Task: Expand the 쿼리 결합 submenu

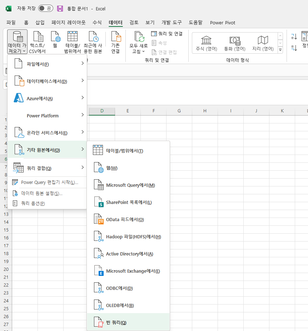Action: tap(47, 167)
